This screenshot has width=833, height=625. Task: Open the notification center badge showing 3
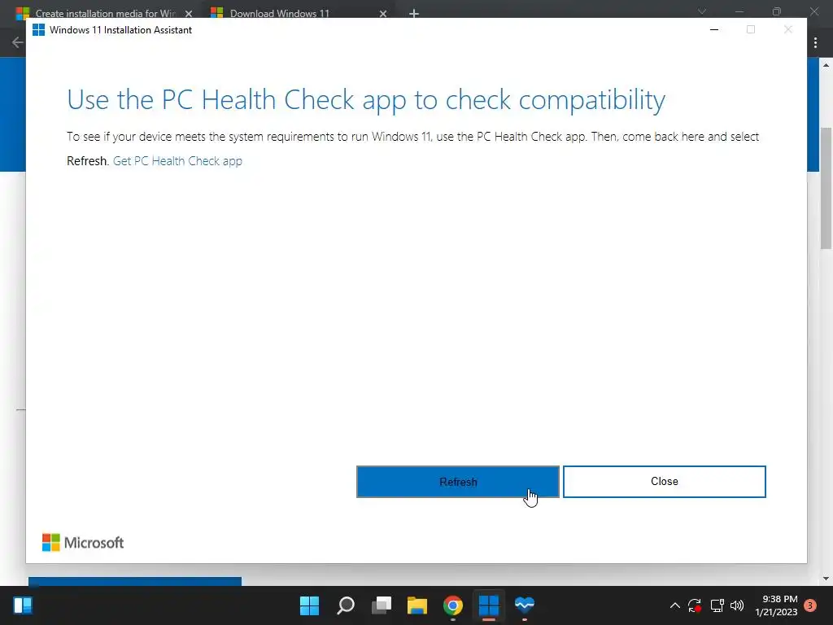point(810,605)
